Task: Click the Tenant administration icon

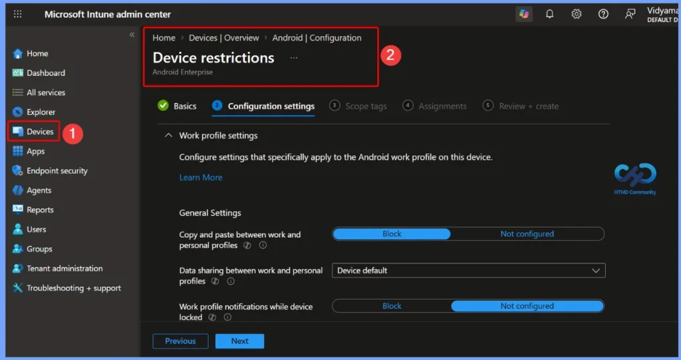Action: (17, 268)
